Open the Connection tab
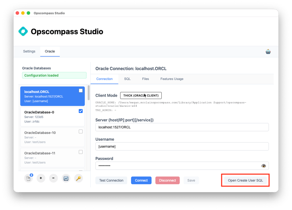The height and width of the screenshot is (210, 292). coord(104,79)
